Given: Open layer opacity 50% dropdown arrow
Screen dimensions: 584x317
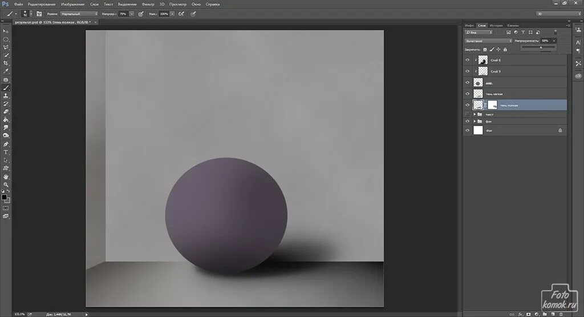Looking at the screenshot, I should pyautogui.click(x=554, y=41).
